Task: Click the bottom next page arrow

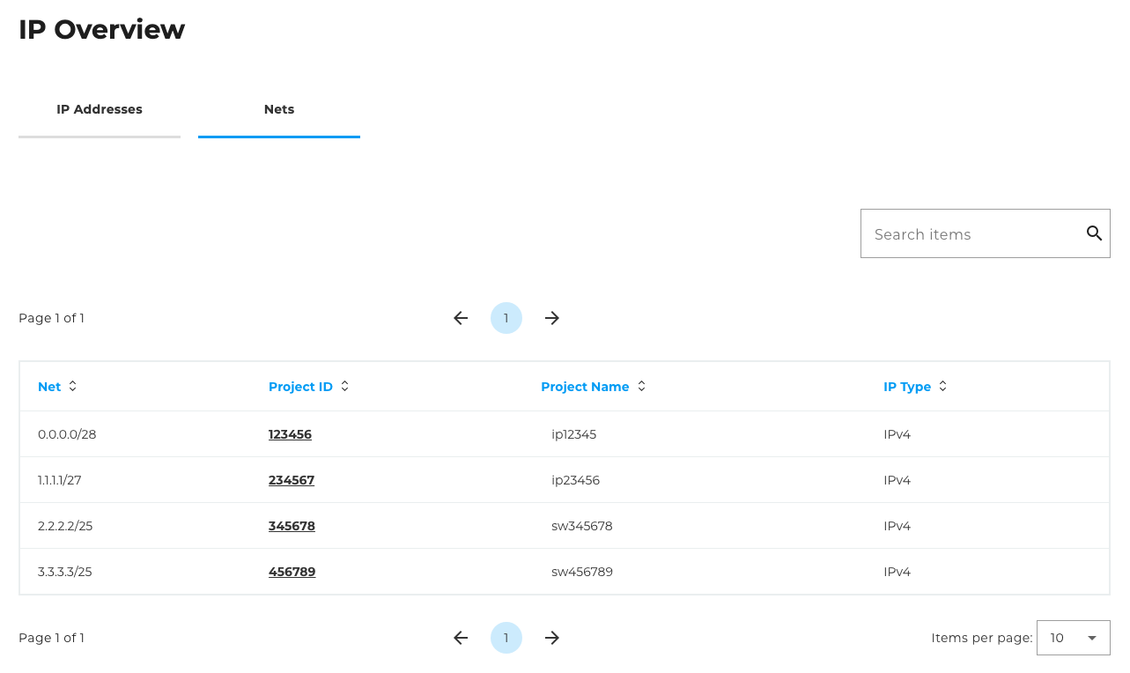Action: [552, 638]
